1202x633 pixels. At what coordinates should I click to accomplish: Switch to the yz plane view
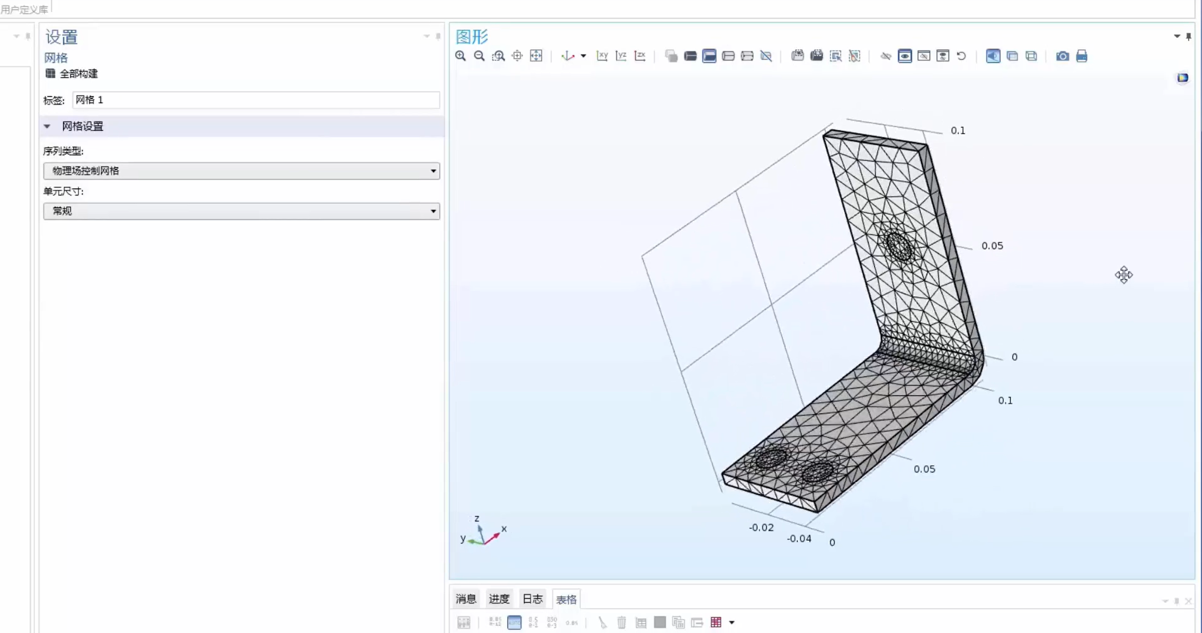click(621, 56)
